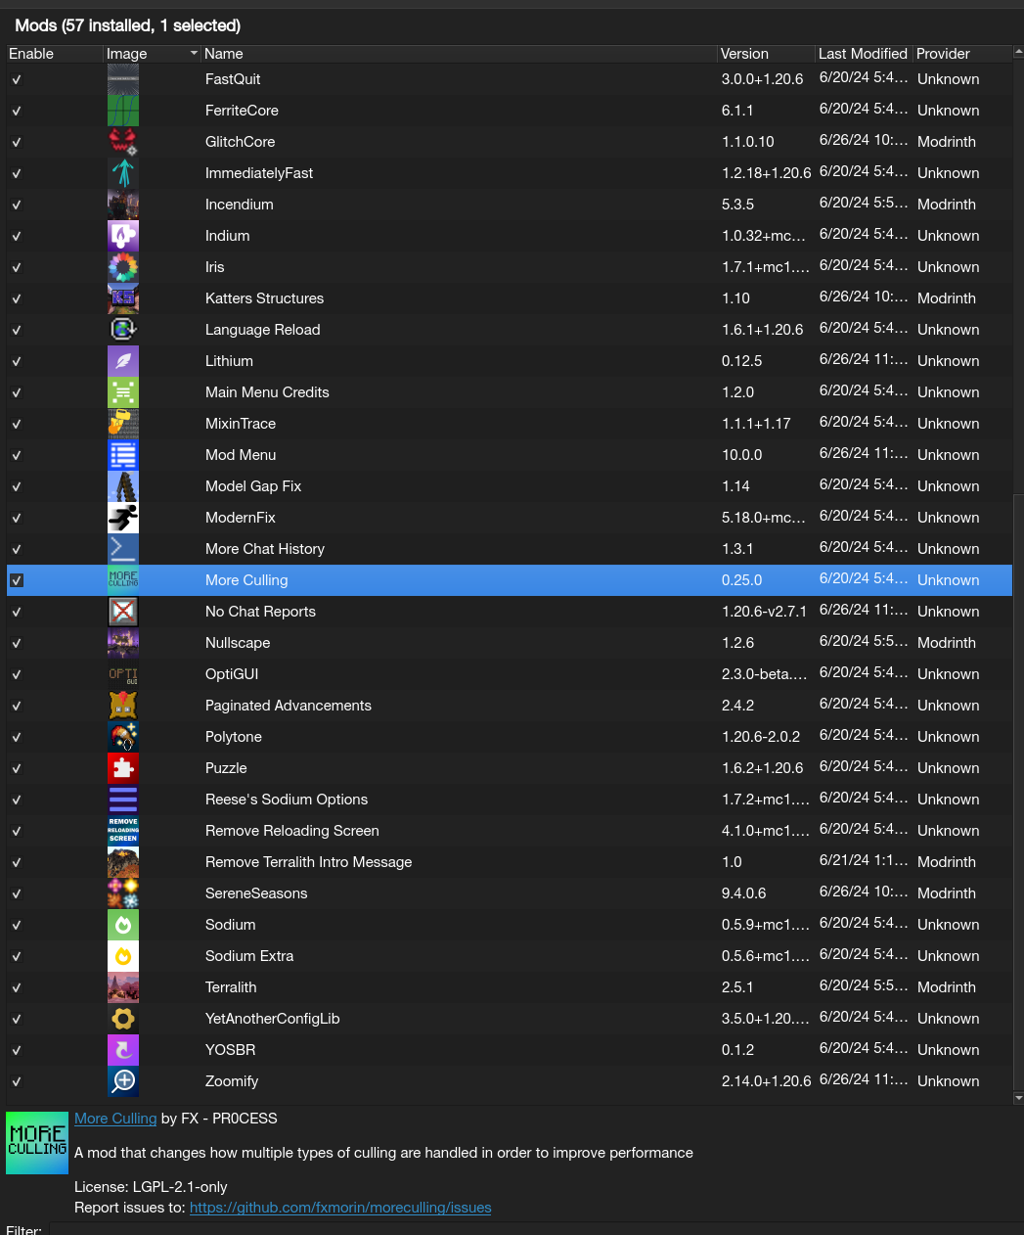The height and width of the screenshot is (1235, 1024).
Task: Click the Lithium feather icon
Action: coord(123,361)
